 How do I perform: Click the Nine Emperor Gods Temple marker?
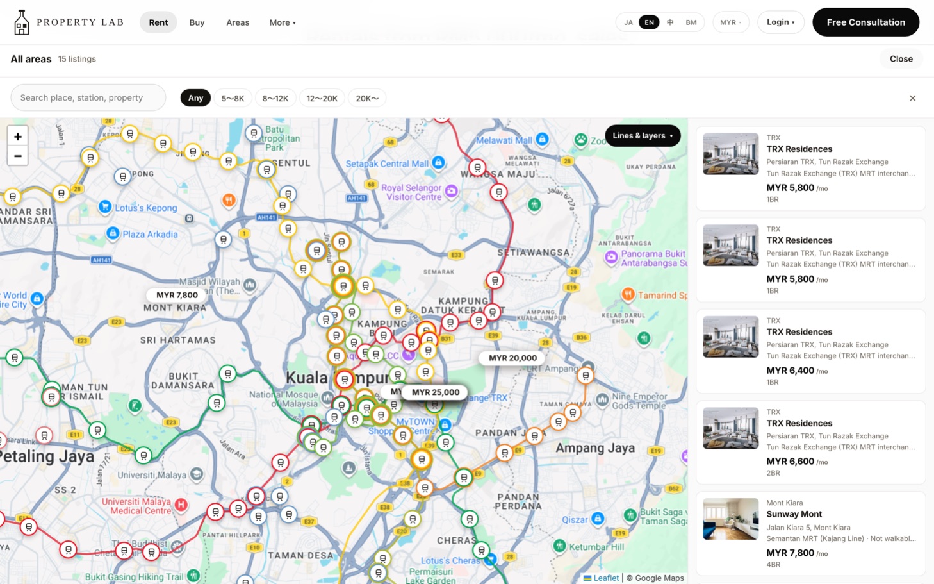pos(602,400)
